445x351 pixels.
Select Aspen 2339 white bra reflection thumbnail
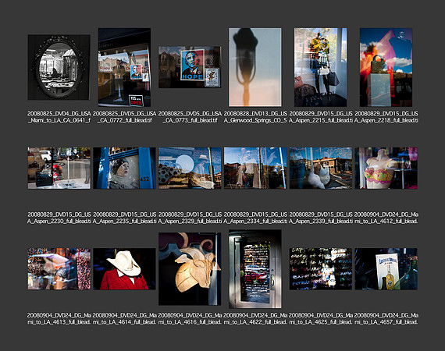click(321, 168)
